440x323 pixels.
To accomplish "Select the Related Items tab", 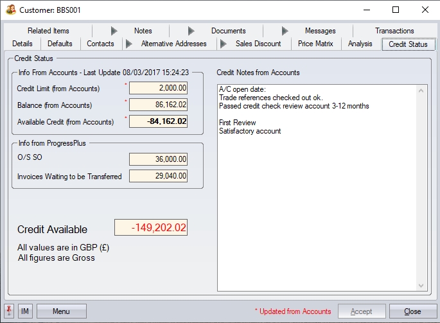I will pyautogui.click(x=48, y=31).
